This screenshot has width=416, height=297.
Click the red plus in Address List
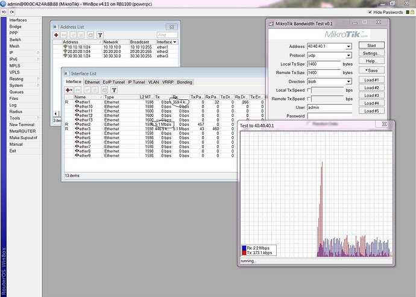pyautogui.click(x=57, y=36)
